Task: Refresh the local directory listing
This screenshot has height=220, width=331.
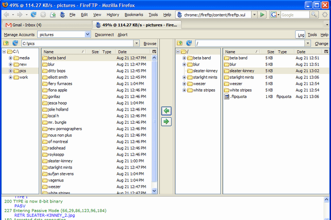Action: (x=15, y=43)
